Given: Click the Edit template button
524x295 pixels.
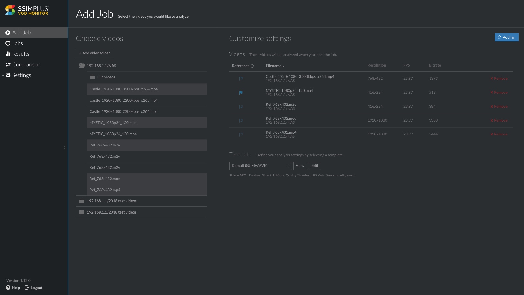Looking at the screenshot, I should 315,166.
